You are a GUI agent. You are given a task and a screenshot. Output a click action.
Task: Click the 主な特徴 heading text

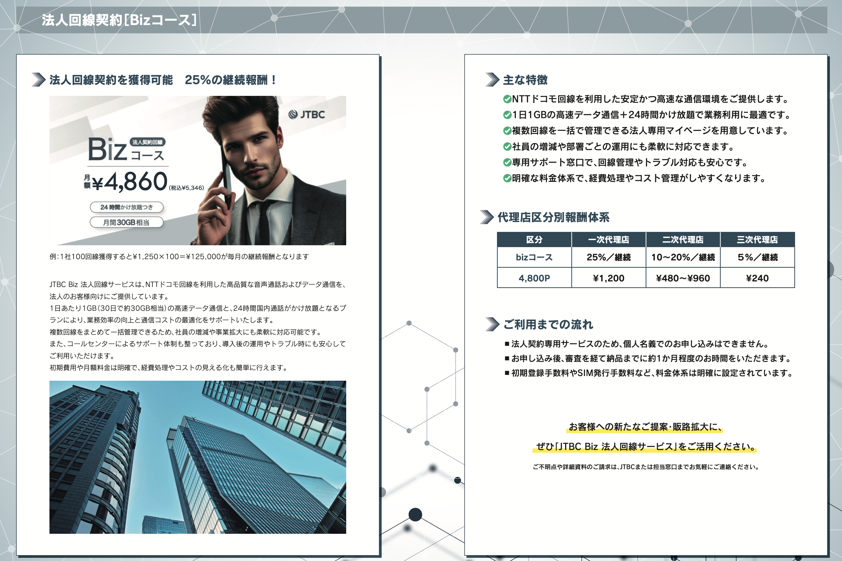[x=525, y=80]
